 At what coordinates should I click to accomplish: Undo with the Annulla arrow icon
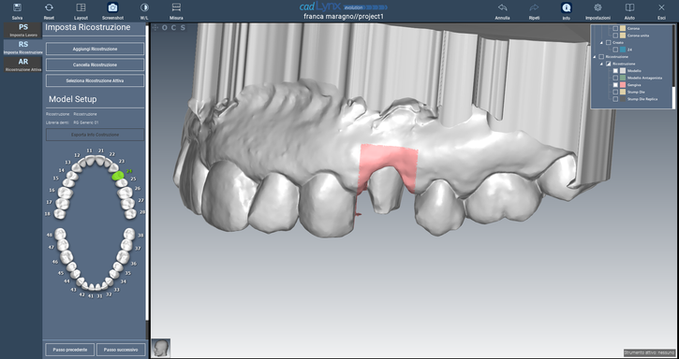(502, 7)
